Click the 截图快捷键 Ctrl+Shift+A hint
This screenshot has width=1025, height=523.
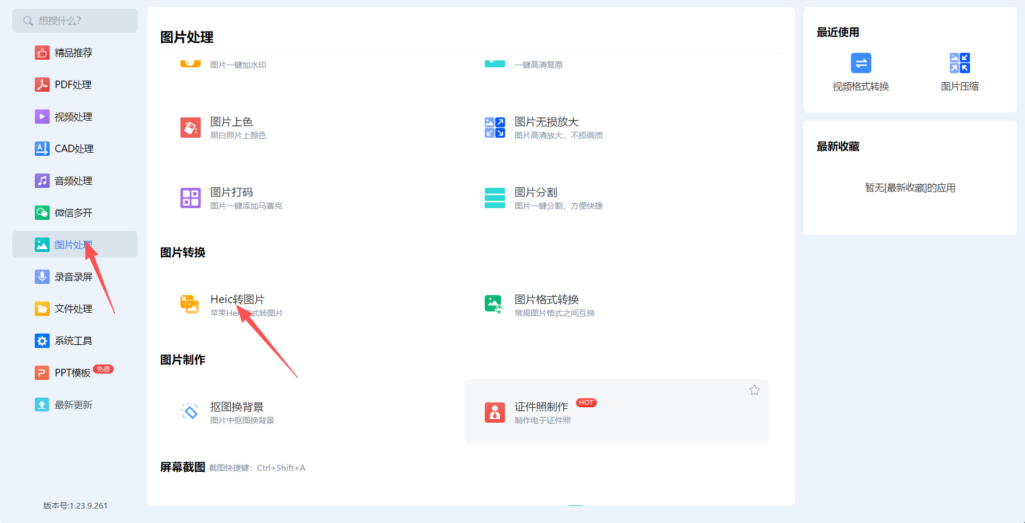257,468
